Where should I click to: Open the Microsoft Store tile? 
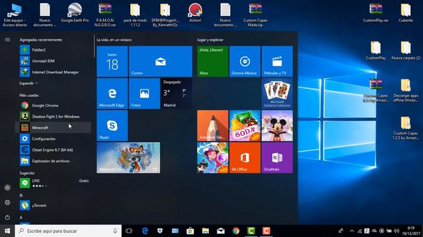click(x=128, y=158)
